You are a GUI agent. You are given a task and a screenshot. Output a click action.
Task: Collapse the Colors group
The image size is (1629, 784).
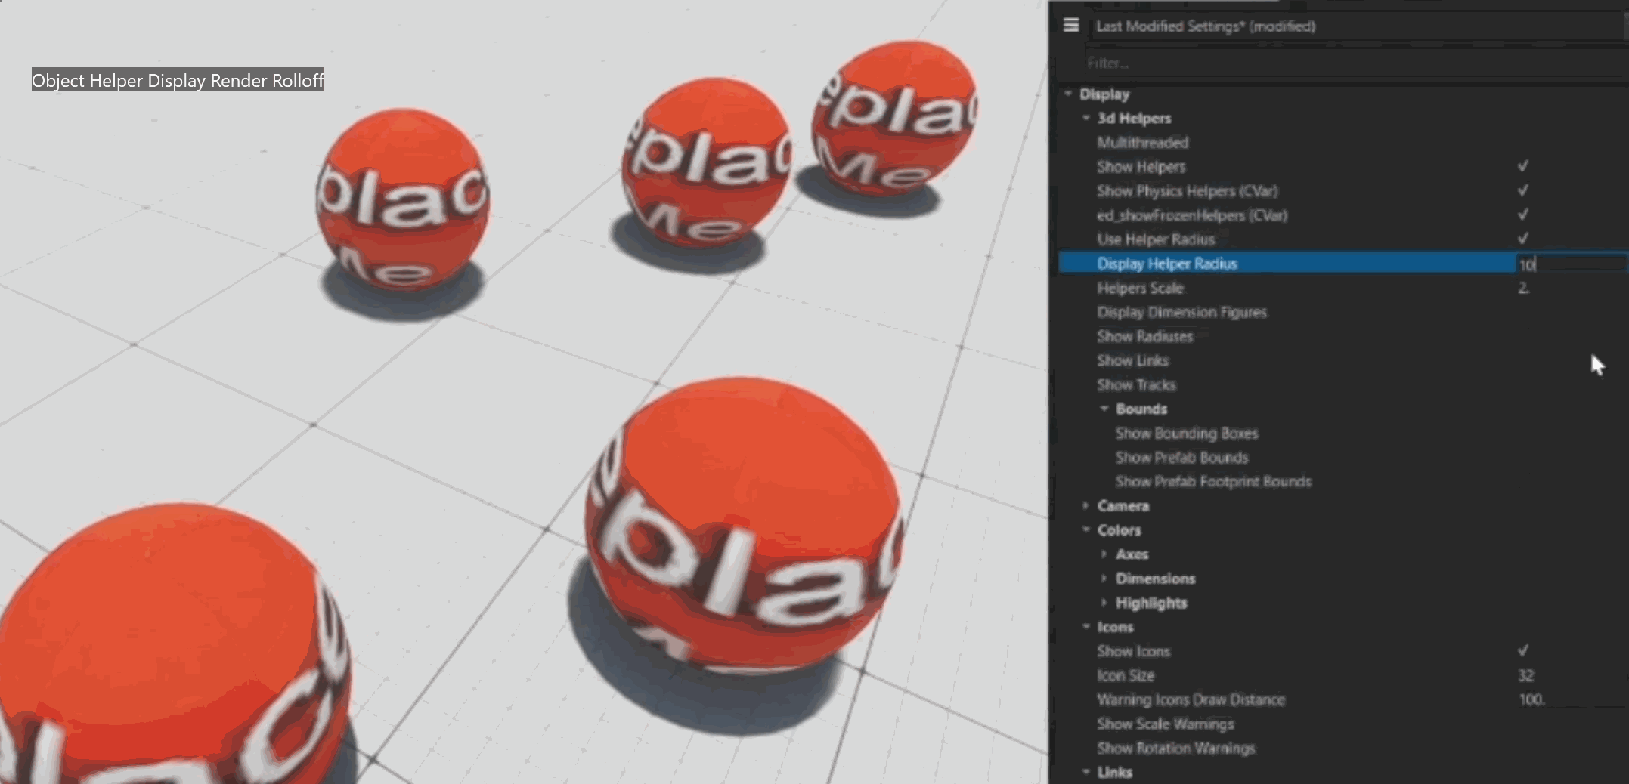(1086, 529)
